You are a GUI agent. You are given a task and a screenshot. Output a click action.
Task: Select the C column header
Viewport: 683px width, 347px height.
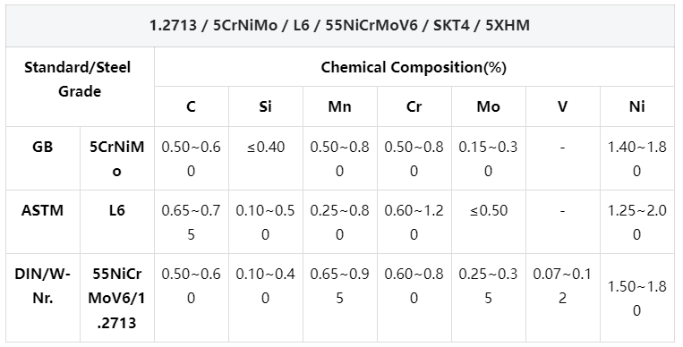(192, 106)
